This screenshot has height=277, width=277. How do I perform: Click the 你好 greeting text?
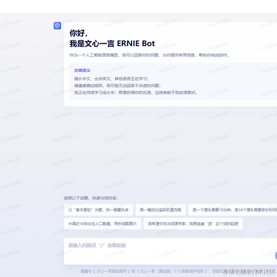tap(78, 33)
